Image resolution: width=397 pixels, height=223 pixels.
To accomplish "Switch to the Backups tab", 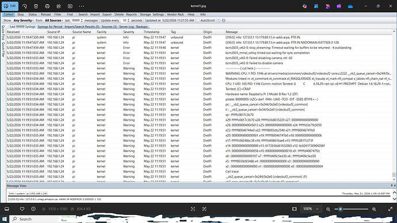I will point(142,26).
